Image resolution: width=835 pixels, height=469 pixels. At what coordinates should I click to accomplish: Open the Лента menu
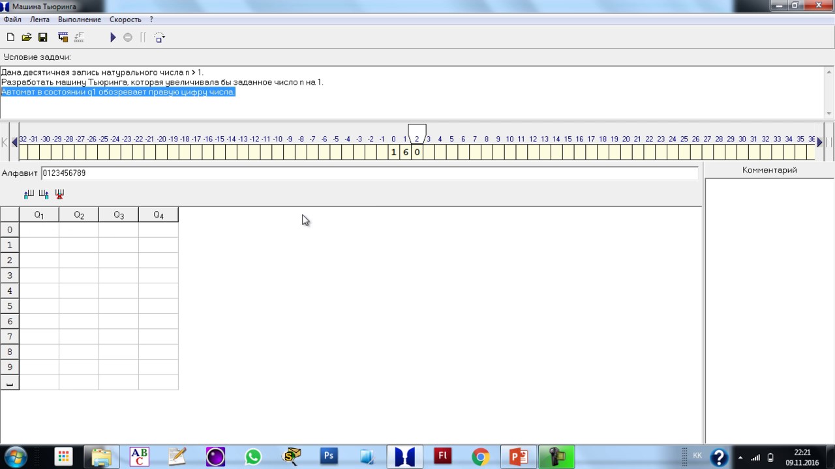coord(40,20)
